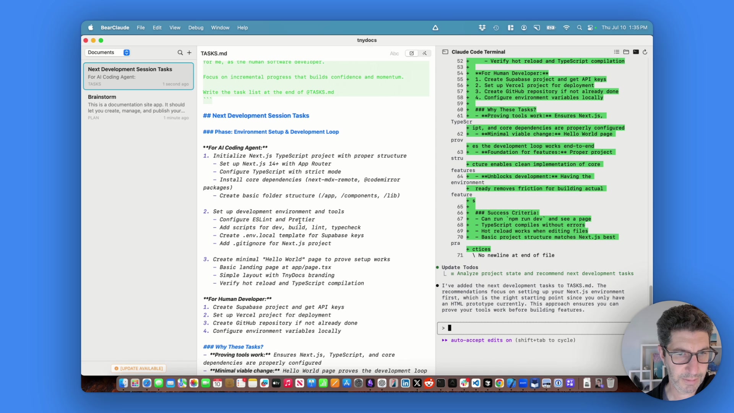The width and height of the screenshot is (734, 413).
Task: Add a new document with the plus icon
Action: point(189,53)
